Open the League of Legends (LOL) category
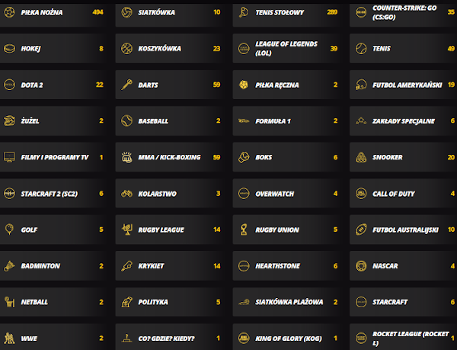The height and width of the screenshot is (350, 457). tap(288, 48)
